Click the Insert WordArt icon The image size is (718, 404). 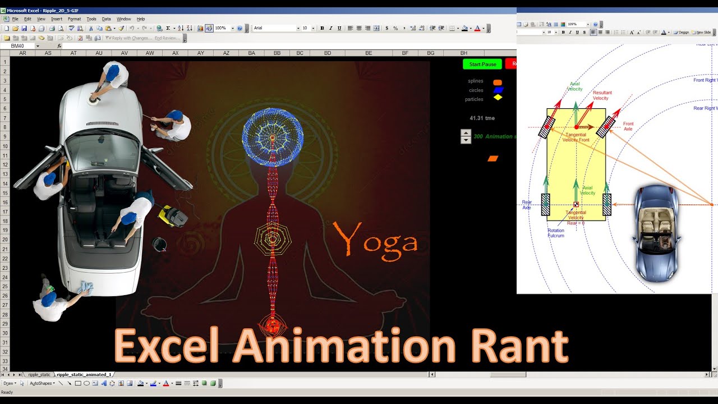point(104,383)
